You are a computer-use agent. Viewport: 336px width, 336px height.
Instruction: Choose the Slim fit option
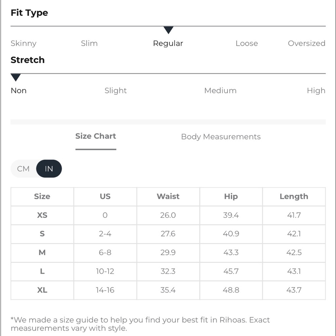point(89,43)
